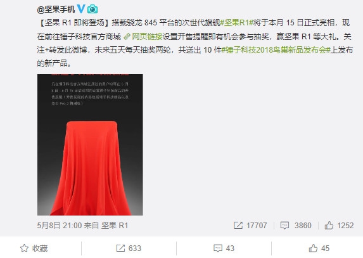Open the 3860 comments
The width and height of the screenshot is (363, 258).
click(303, 225)
